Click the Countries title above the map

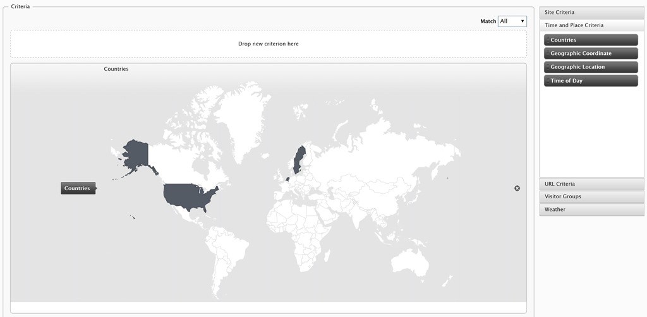[x=116, y=69]
